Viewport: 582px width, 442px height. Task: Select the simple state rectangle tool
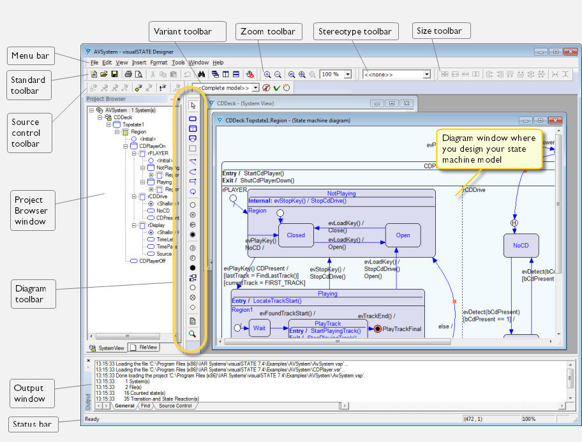click(x=193, y=119)
